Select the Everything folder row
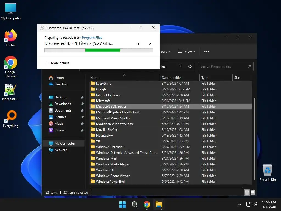The width and height of the screenshot is (281, 211). 171,84
